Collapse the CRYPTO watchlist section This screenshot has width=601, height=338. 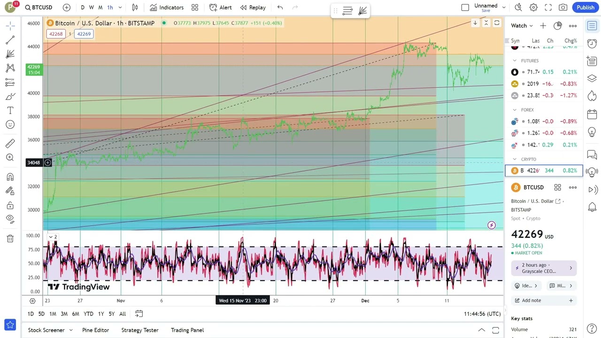(515, 159)
